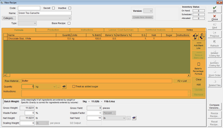Click Create New Version
223x128 pixels.
coord(143,17)
